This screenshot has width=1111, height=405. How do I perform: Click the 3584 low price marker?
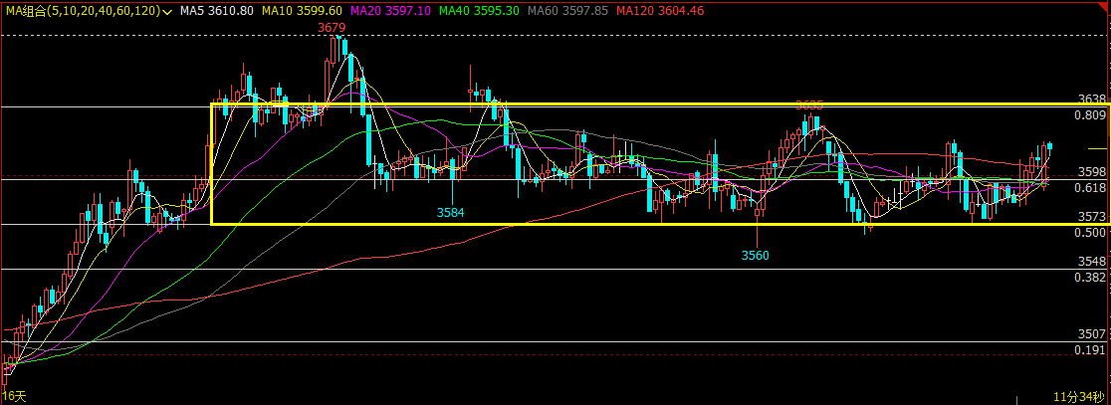[x=451, y=212]
